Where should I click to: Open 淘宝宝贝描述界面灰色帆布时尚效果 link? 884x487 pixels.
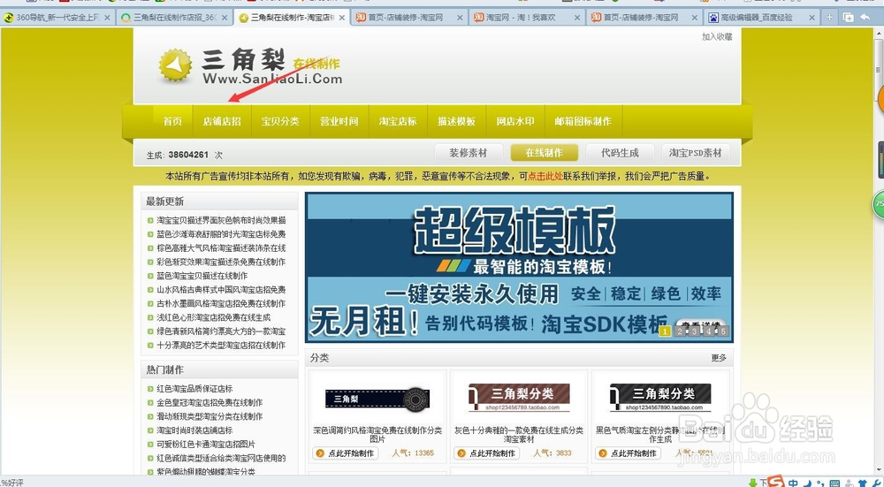(x=221, y=220)
